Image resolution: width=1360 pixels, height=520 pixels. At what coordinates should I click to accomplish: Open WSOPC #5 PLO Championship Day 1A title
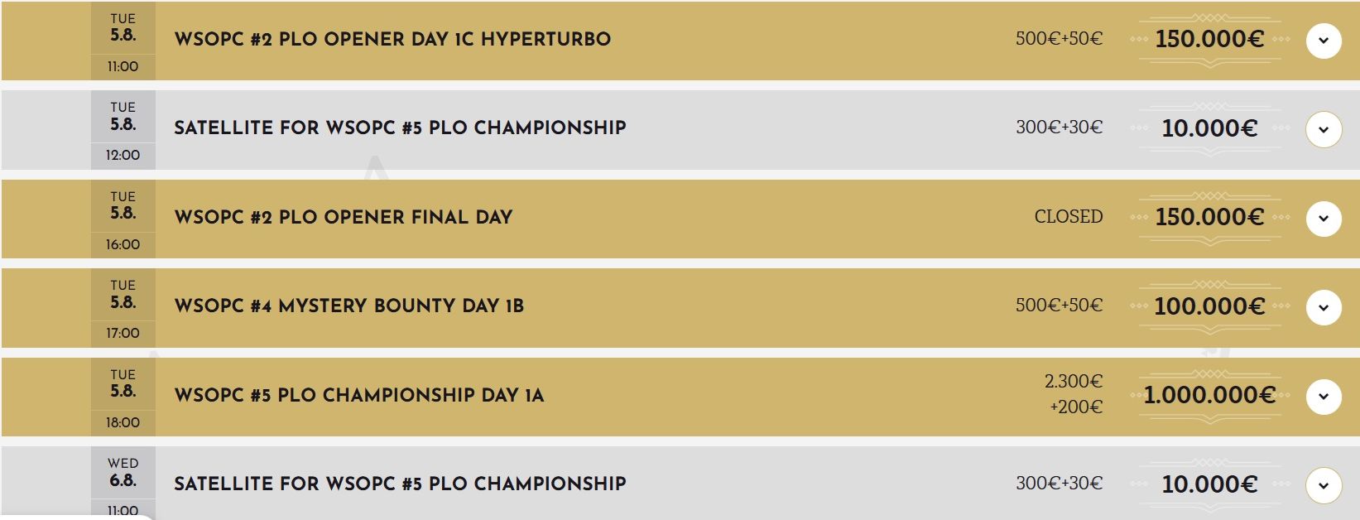(x=359, y=395)
